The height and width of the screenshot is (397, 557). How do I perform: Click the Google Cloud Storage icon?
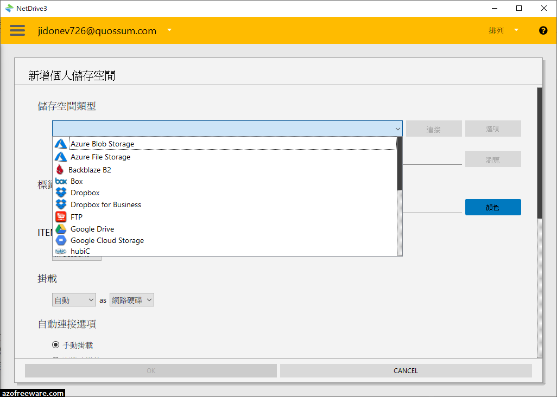(61, 241)
